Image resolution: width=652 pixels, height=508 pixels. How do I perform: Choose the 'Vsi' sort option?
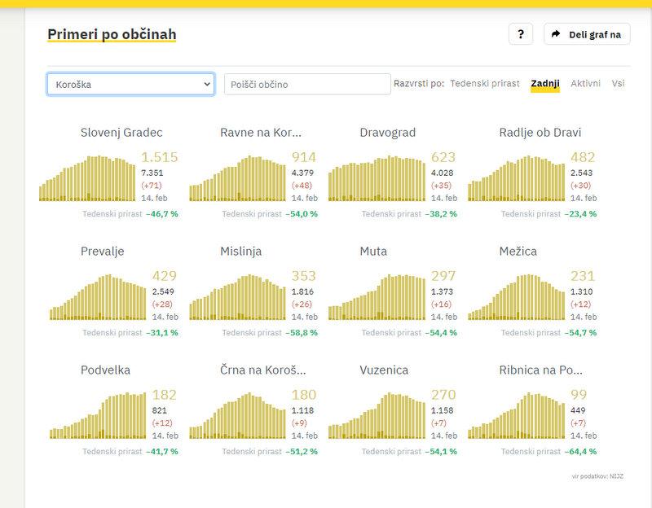618,84
